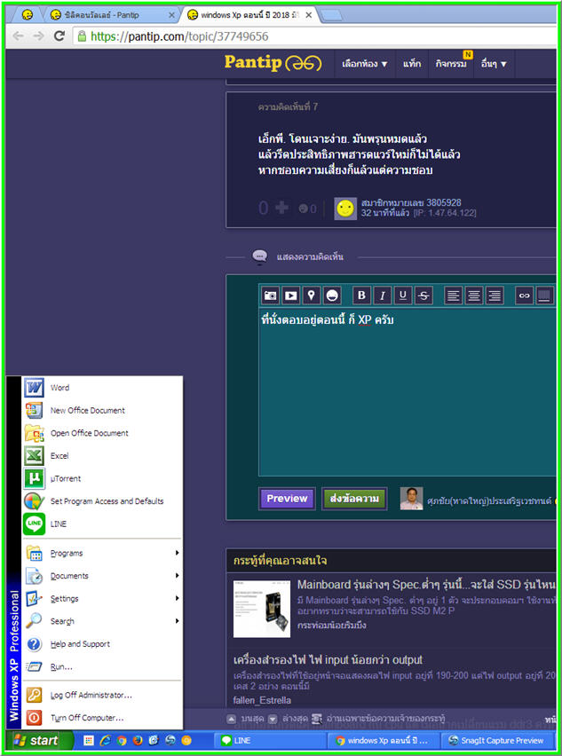This screenshot has width=562, height=756.
Task: Click browser forward arrow
Action: 38,35
